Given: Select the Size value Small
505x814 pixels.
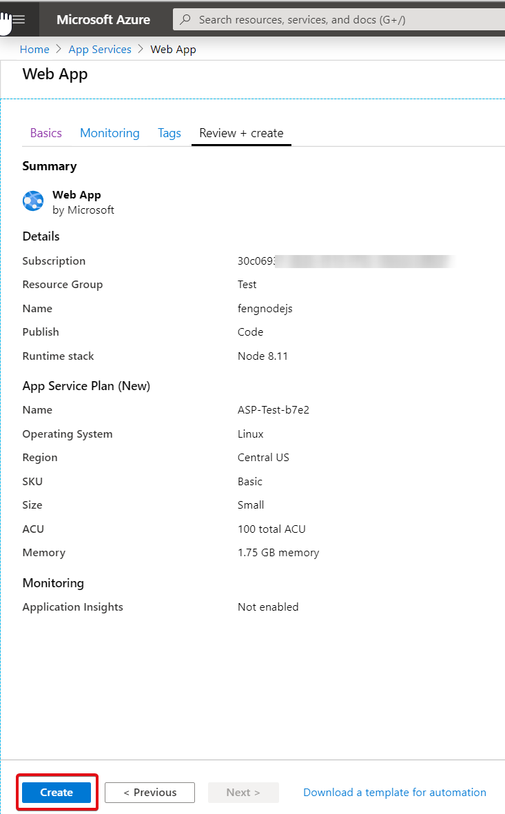Looking at the screenshot, I should tap(251, 505).
